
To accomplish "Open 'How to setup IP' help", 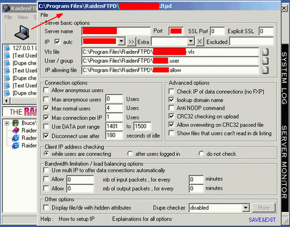I will tap(77, 219).
